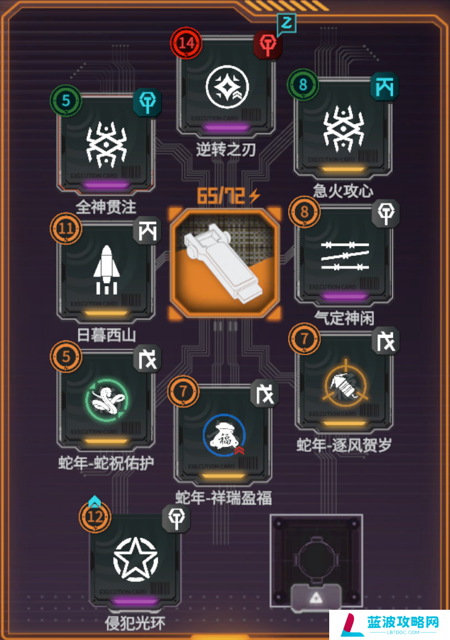Click the upgrade arrow above cost 12
The height and width of the screenshot is (640, 450).
tap(95, 500)
